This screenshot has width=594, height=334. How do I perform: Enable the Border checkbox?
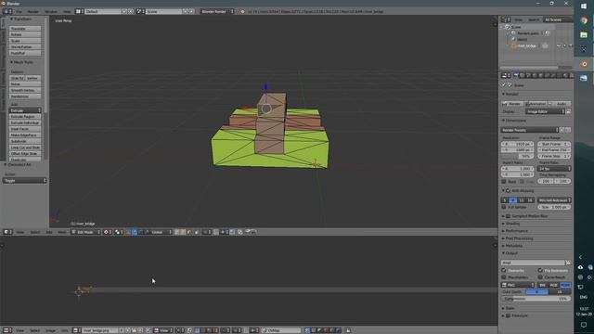[504, 182]
